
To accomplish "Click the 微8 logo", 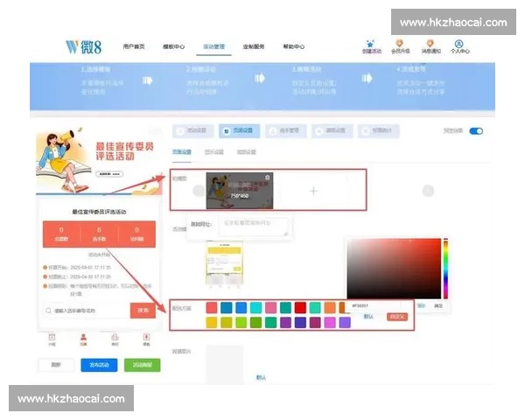I will pyautogui.click(x=84, y=47).
